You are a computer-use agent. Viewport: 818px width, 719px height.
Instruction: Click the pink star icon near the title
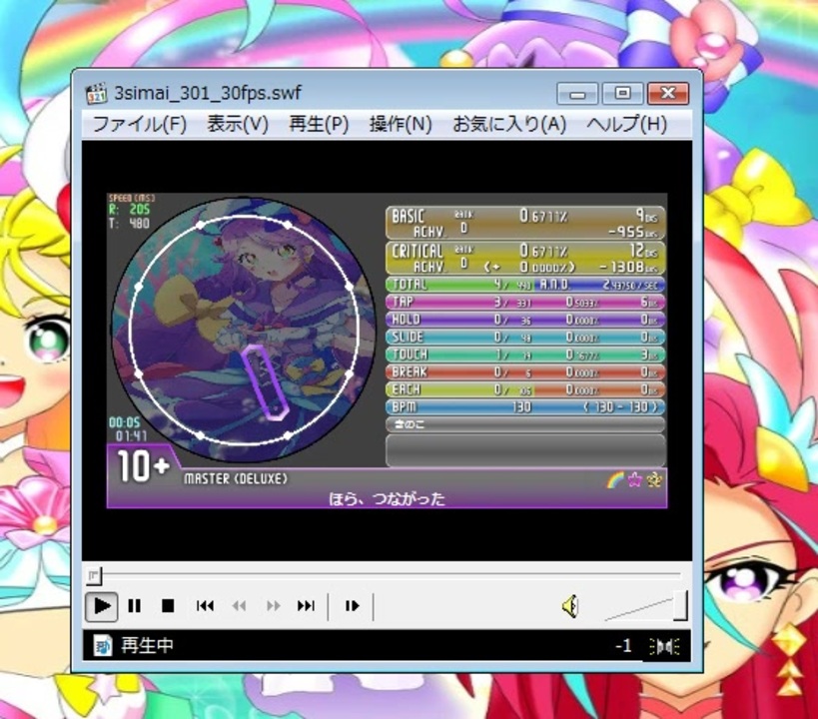(x=634, y=480)
